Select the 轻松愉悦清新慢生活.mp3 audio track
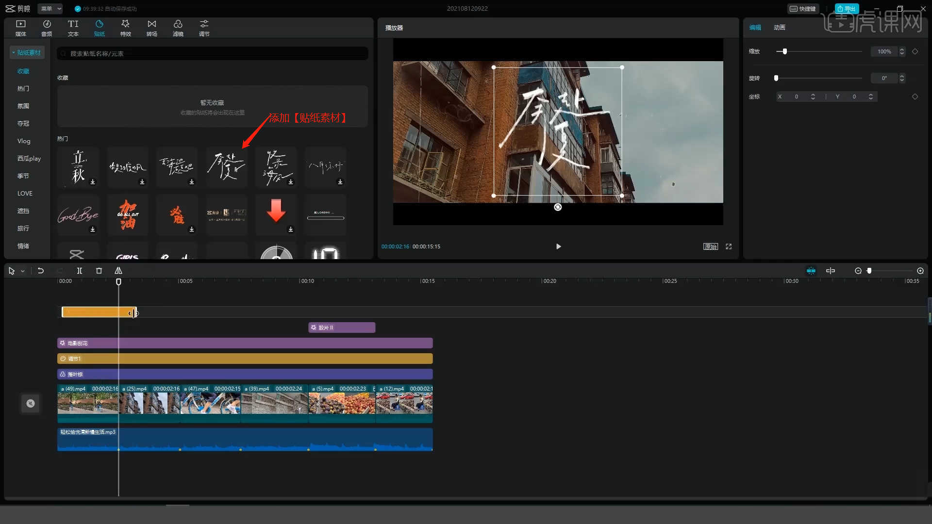This screenshot has width=932, height=524. coord(245,440)
